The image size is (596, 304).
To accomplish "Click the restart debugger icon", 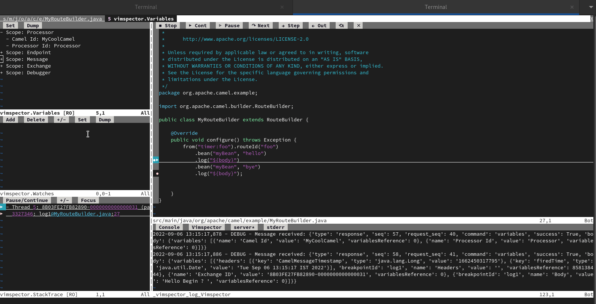I will 341,25.
